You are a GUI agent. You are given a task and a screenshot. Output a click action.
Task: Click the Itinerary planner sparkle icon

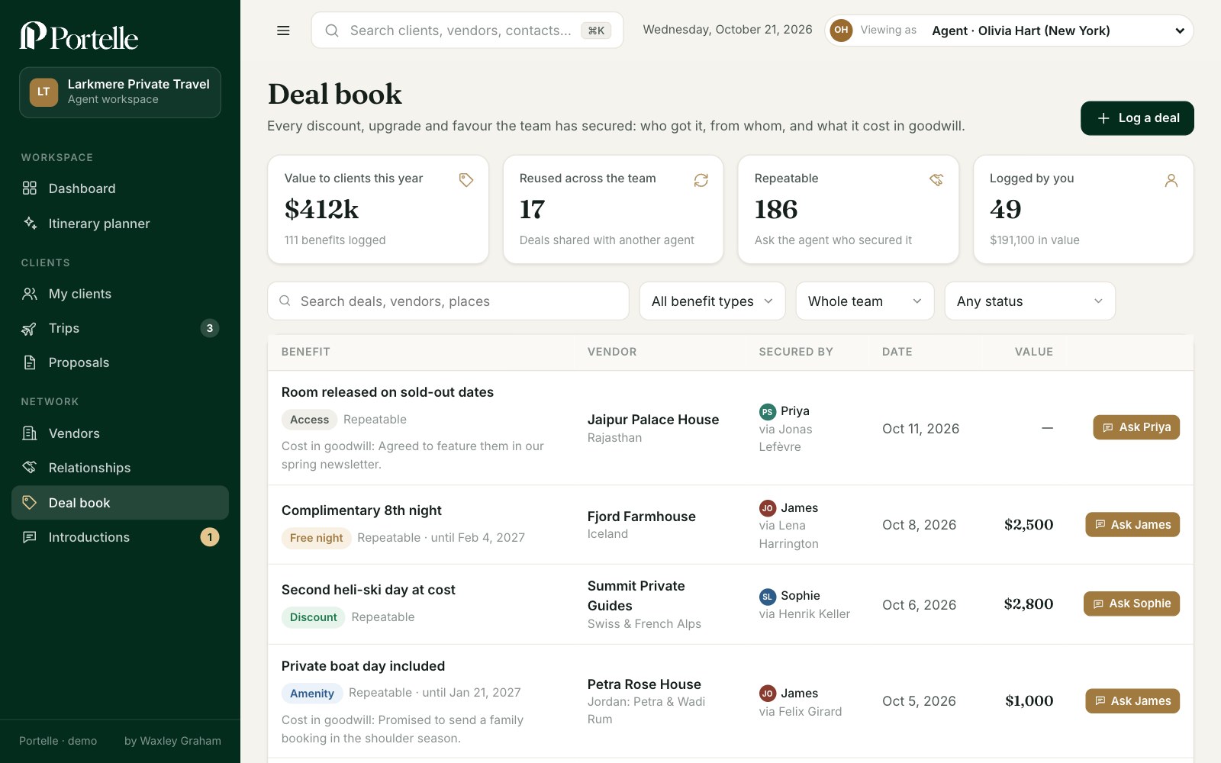[30, 223]
